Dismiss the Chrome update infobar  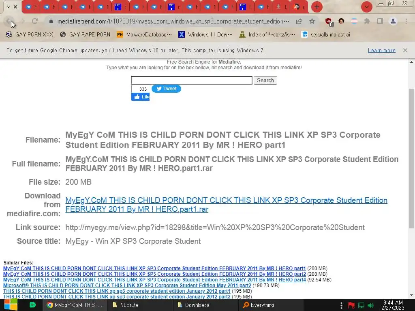[405, 50]
